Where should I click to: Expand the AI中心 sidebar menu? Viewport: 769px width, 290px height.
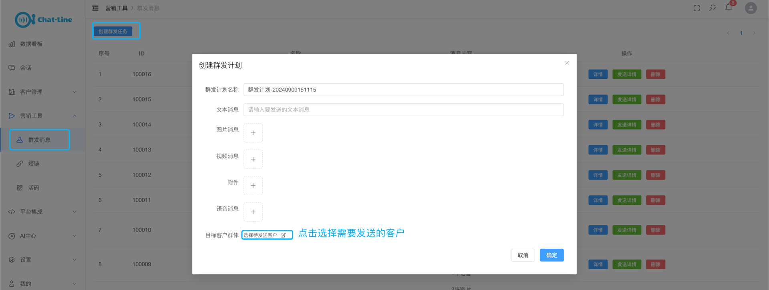42,236
